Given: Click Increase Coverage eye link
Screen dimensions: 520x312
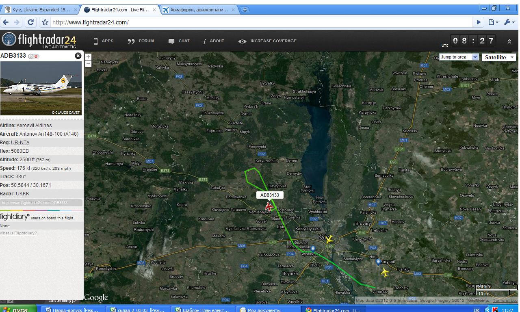Looking at the screenshot, I should 268,41.
